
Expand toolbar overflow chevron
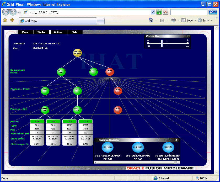pyautogui.click(x=217, y=18)
